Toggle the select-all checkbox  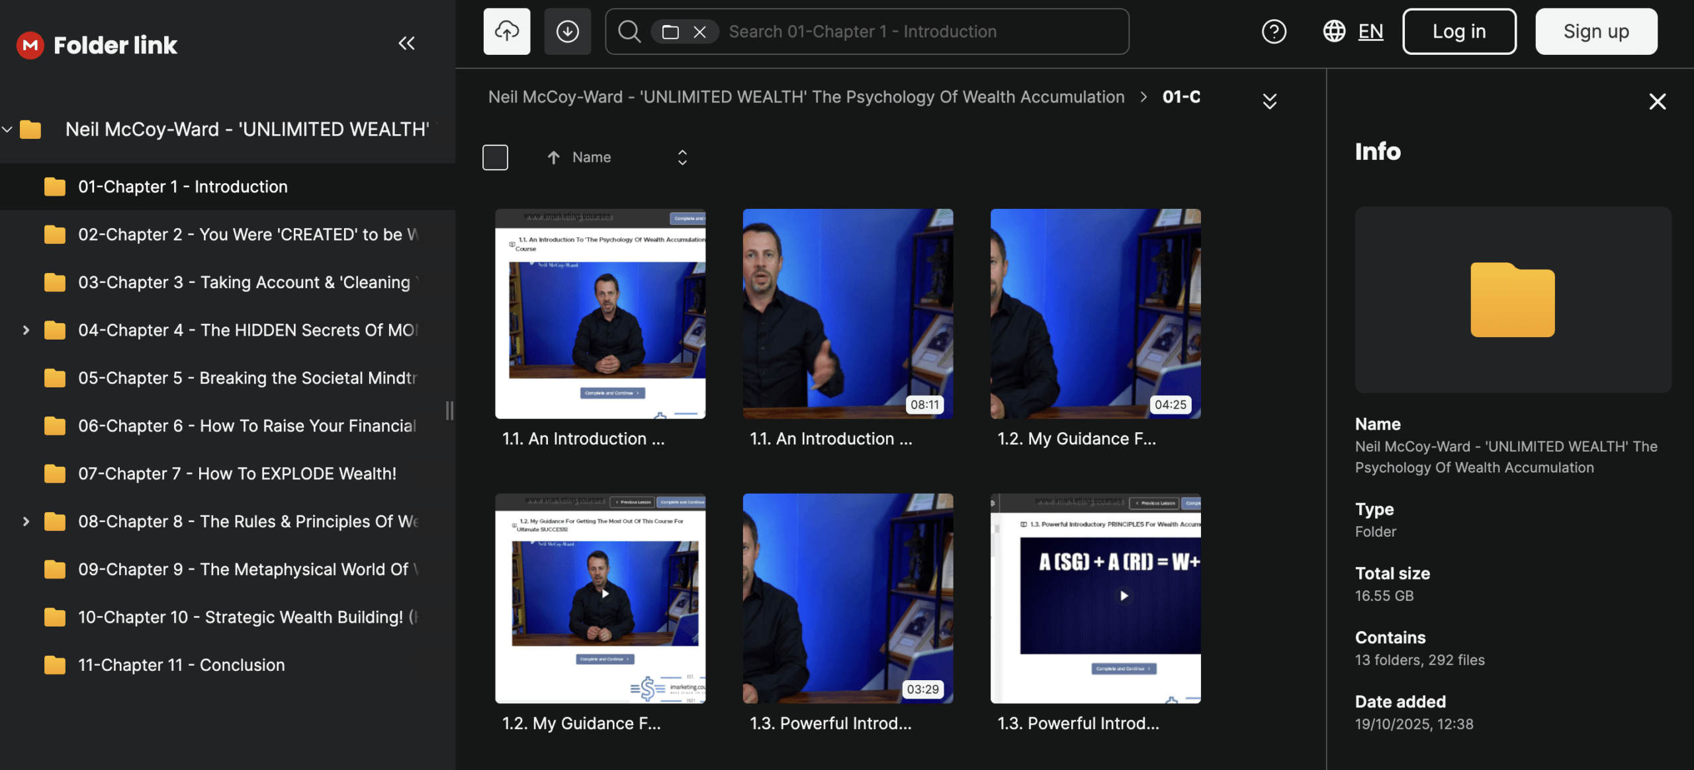click(x=495, y=157)
